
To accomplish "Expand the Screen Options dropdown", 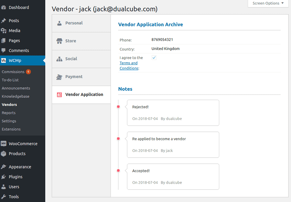I will (x=268, y=3).
